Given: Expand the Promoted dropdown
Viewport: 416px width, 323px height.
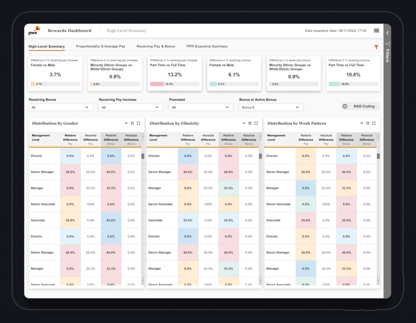Looking at the screenshot, I should click(201, 107).
